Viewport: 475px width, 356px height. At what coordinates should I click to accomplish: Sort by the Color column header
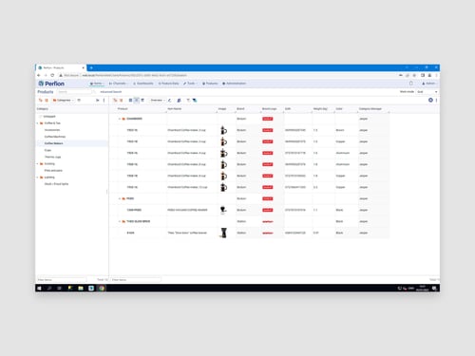coord(339,109)
